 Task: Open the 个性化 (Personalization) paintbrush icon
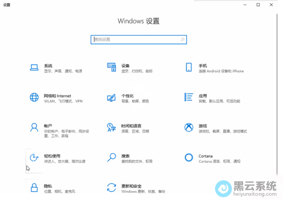click(x=111, y=97)
